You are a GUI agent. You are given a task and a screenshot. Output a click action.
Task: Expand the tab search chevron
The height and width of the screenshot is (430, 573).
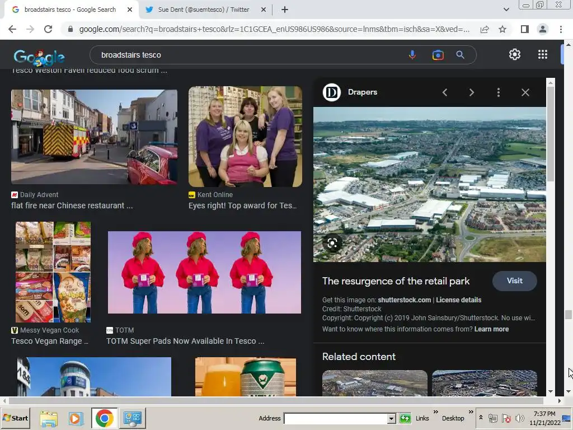click(506, 10)
